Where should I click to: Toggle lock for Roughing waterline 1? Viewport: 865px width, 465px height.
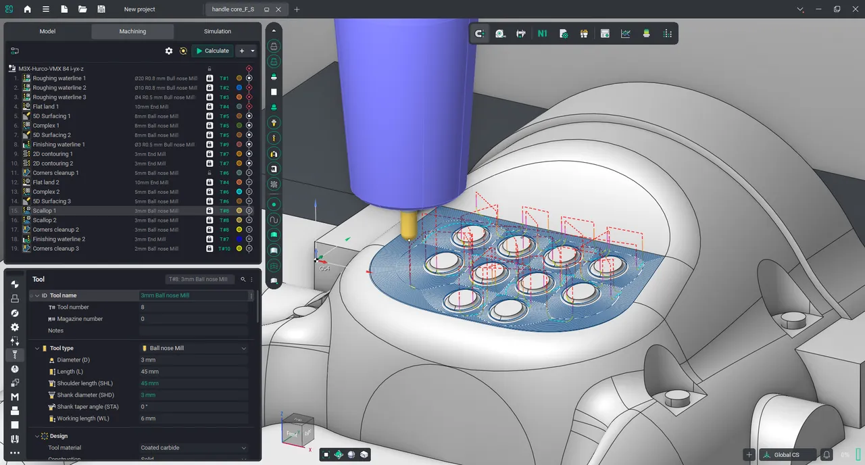209,78
